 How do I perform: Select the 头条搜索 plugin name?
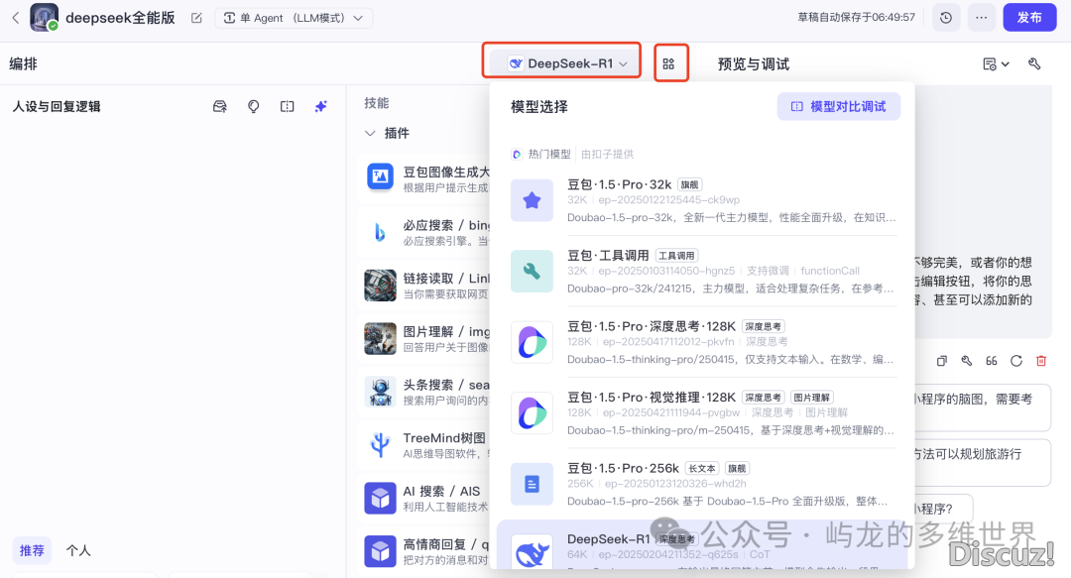446,385
